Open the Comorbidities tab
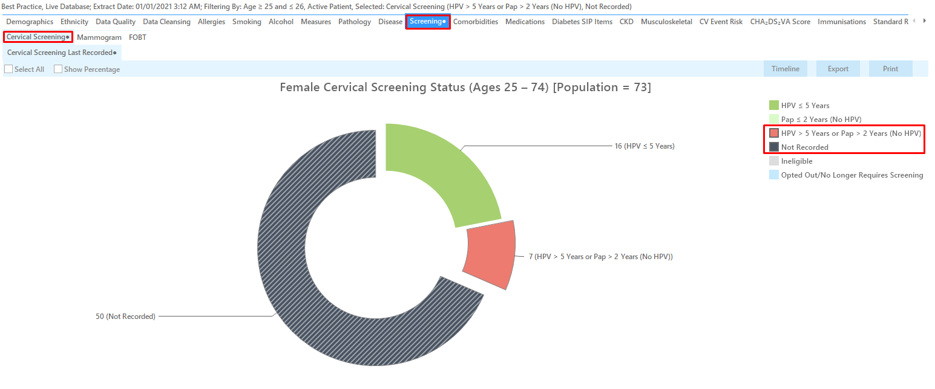Viewport: 935px width, 389px height. (476, 22)
